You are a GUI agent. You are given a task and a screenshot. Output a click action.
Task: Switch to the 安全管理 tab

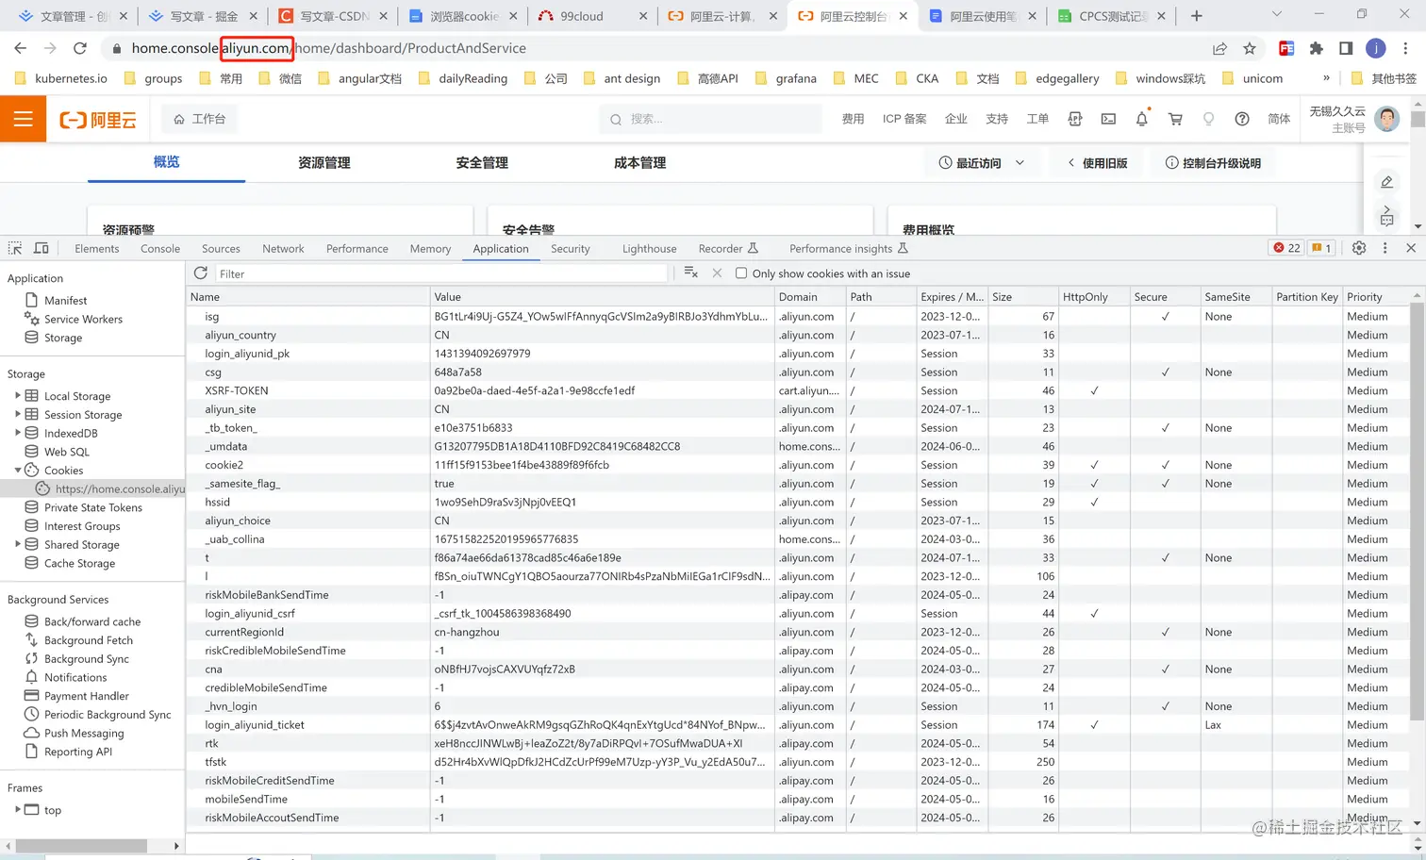coord(482,163)
